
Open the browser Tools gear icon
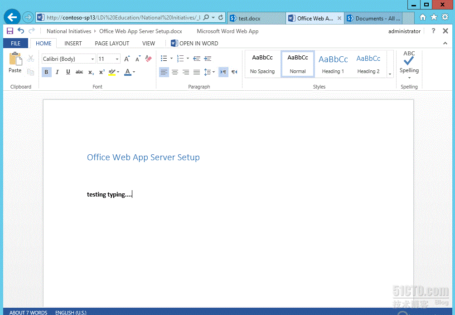pyautogui.click(x=445, y=17)
